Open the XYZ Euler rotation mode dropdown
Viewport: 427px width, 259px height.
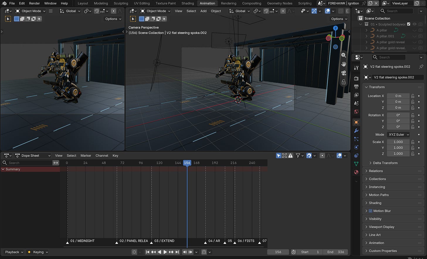399,135
